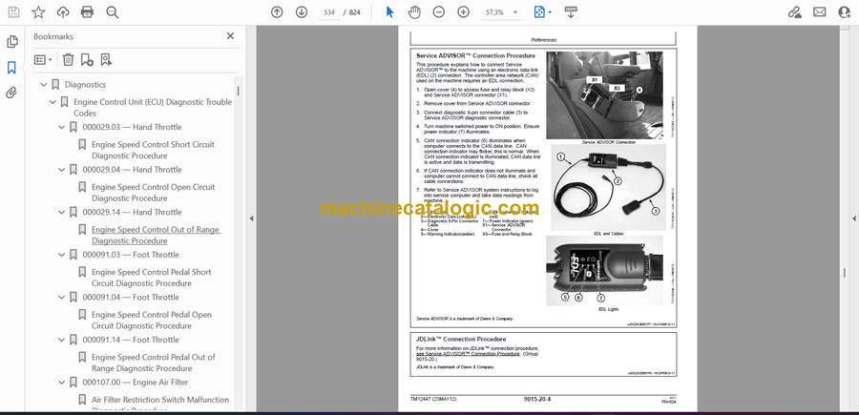Collapse 000029.14 Hand Throttle bookmark

tap(62, 212)
